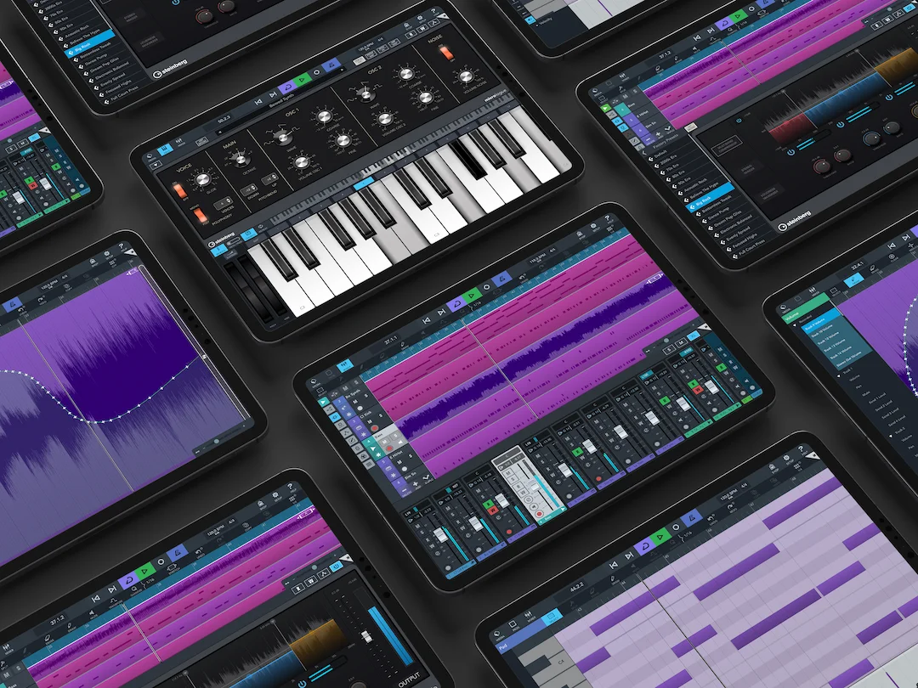The height and width of the screenshot is (688, 918).
Task: Open Help on the mixer tablet
Action: 607,219
